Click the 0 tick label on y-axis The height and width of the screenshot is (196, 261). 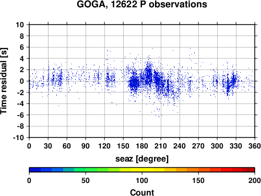(22, 81)
